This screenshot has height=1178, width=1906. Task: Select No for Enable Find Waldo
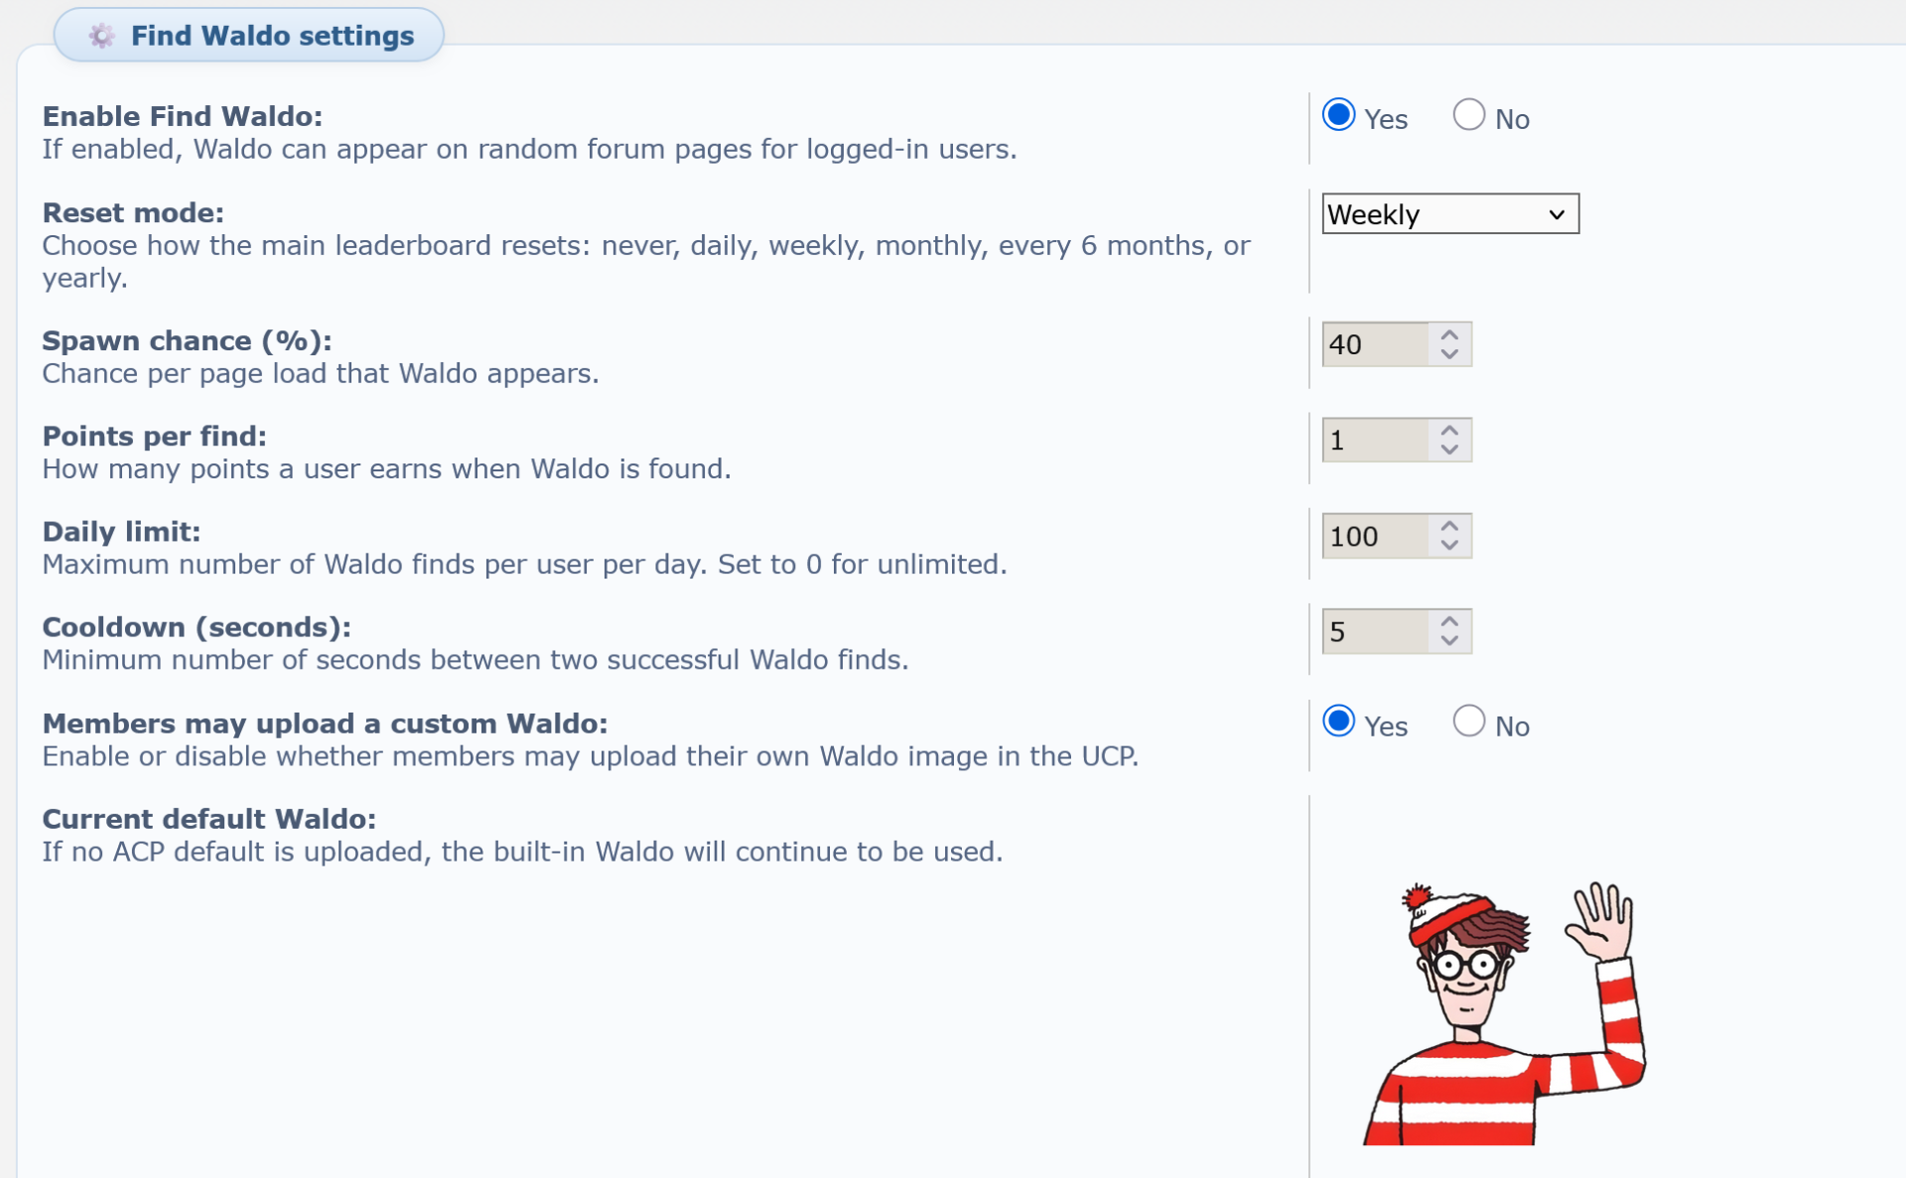(1468, 115)
